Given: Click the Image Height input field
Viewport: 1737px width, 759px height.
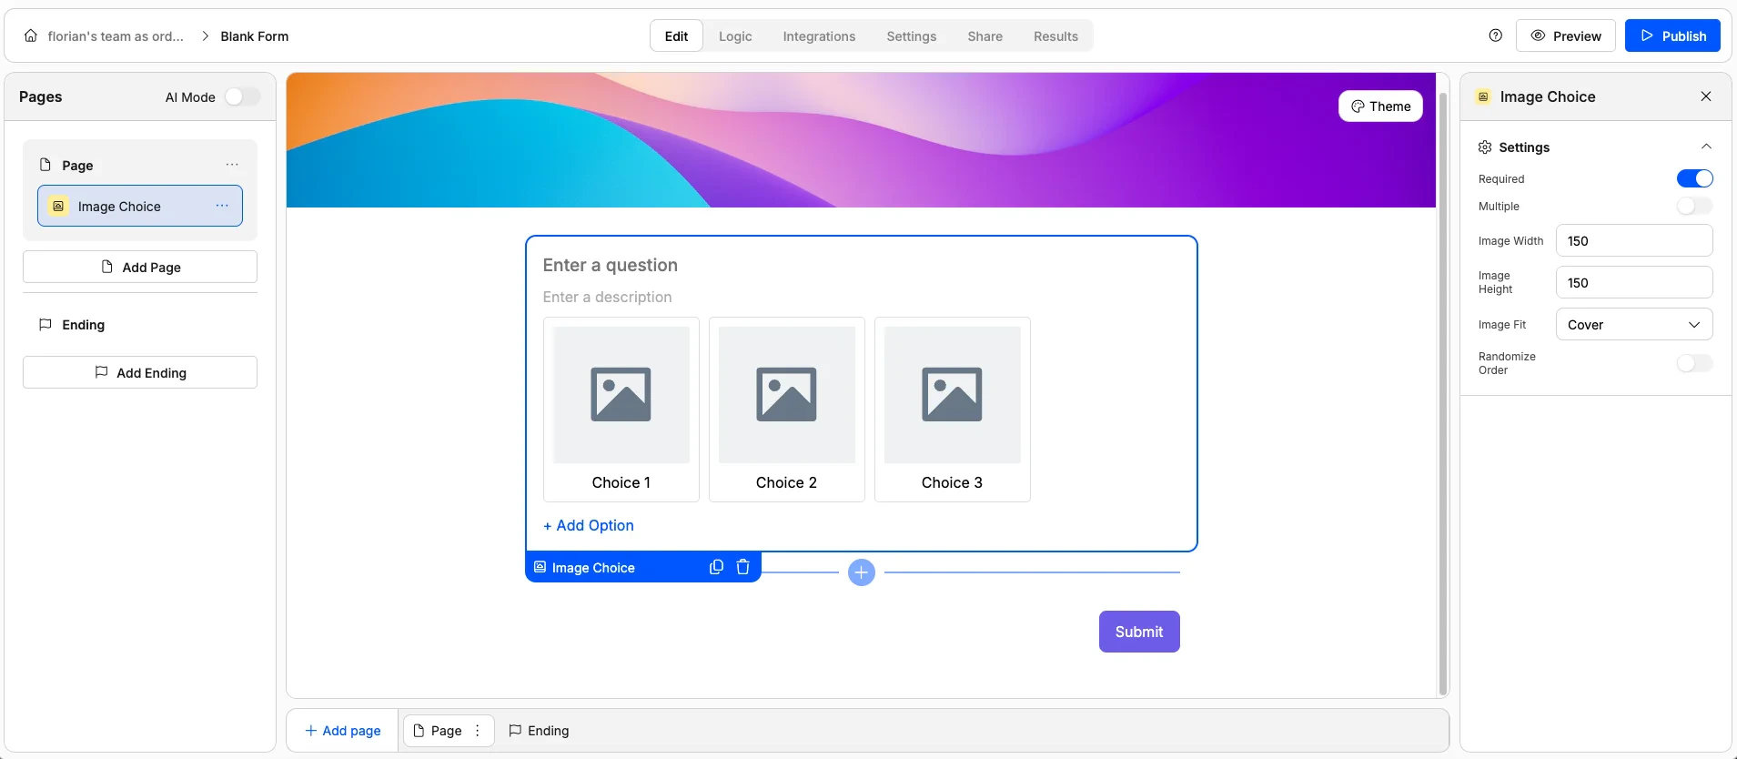Looking at the screenshot, I should [x=1634, y=283].
